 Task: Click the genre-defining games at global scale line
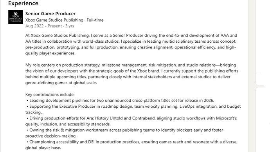[61, 83]
